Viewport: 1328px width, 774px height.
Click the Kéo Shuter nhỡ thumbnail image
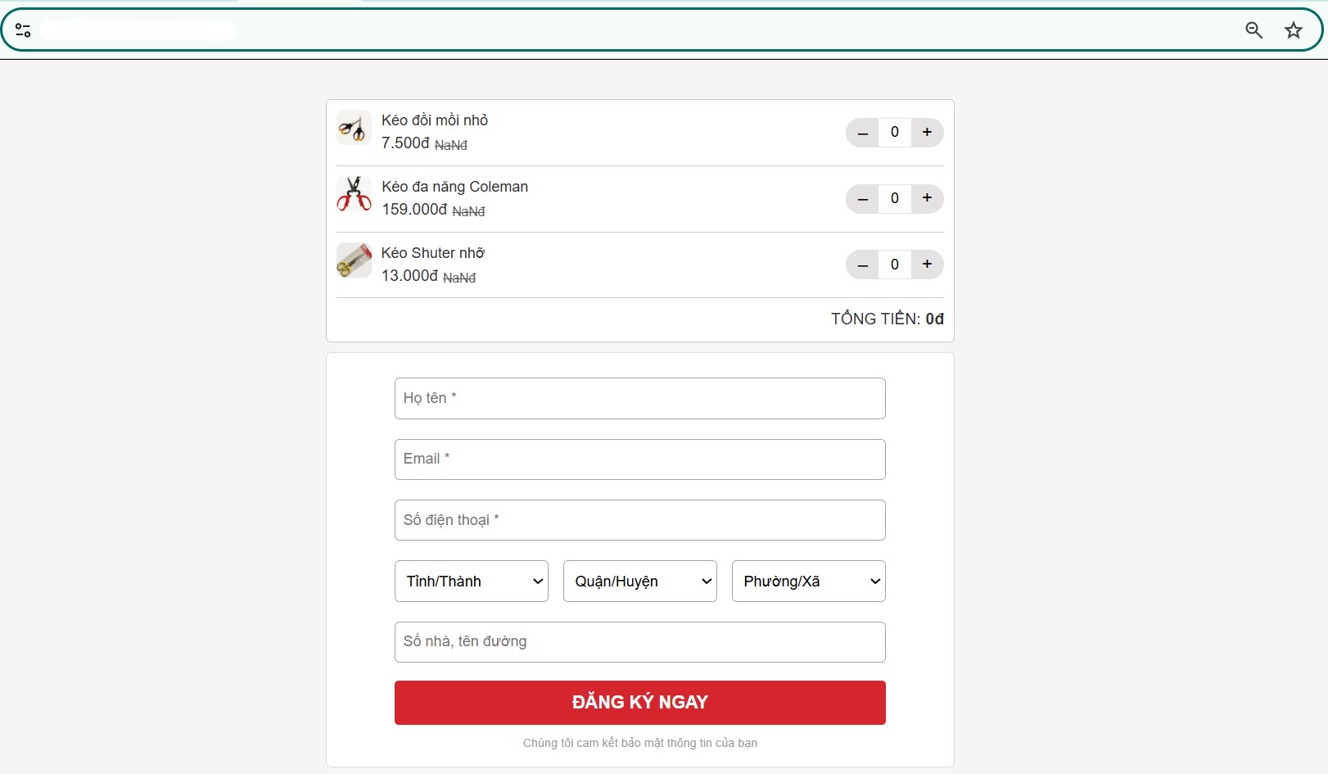(x=354, y=260)
